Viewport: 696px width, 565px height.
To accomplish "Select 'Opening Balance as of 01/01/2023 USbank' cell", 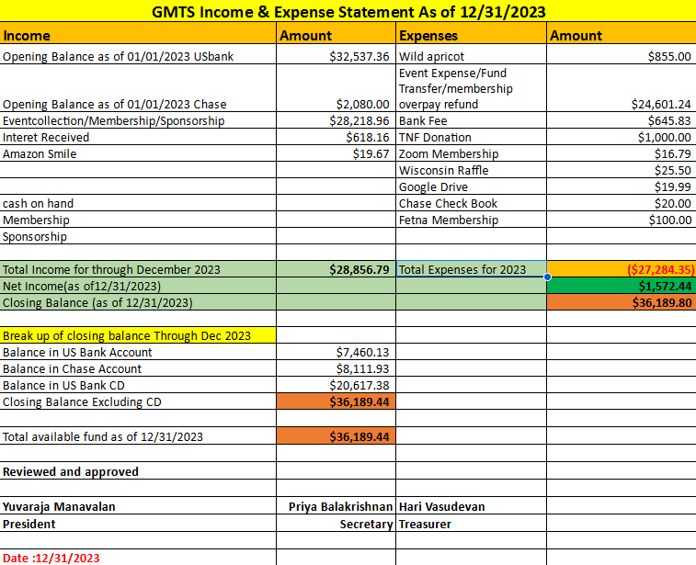I will coord(138,56).
